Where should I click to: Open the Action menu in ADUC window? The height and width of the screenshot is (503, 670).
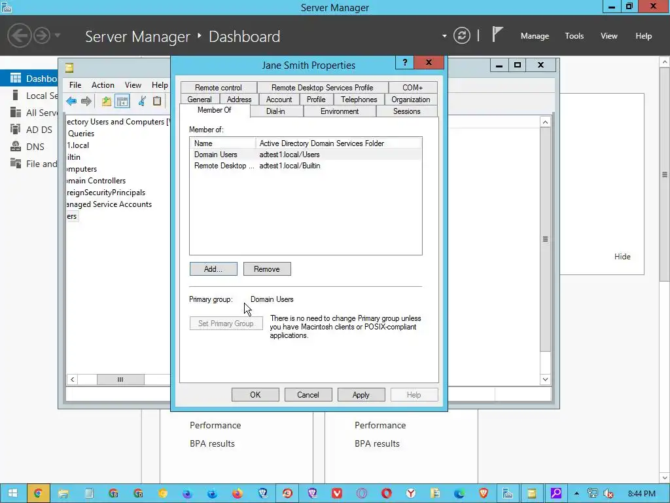coord(103,84)
